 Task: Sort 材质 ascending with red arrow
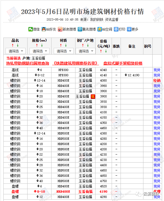(x=61, y=45)
